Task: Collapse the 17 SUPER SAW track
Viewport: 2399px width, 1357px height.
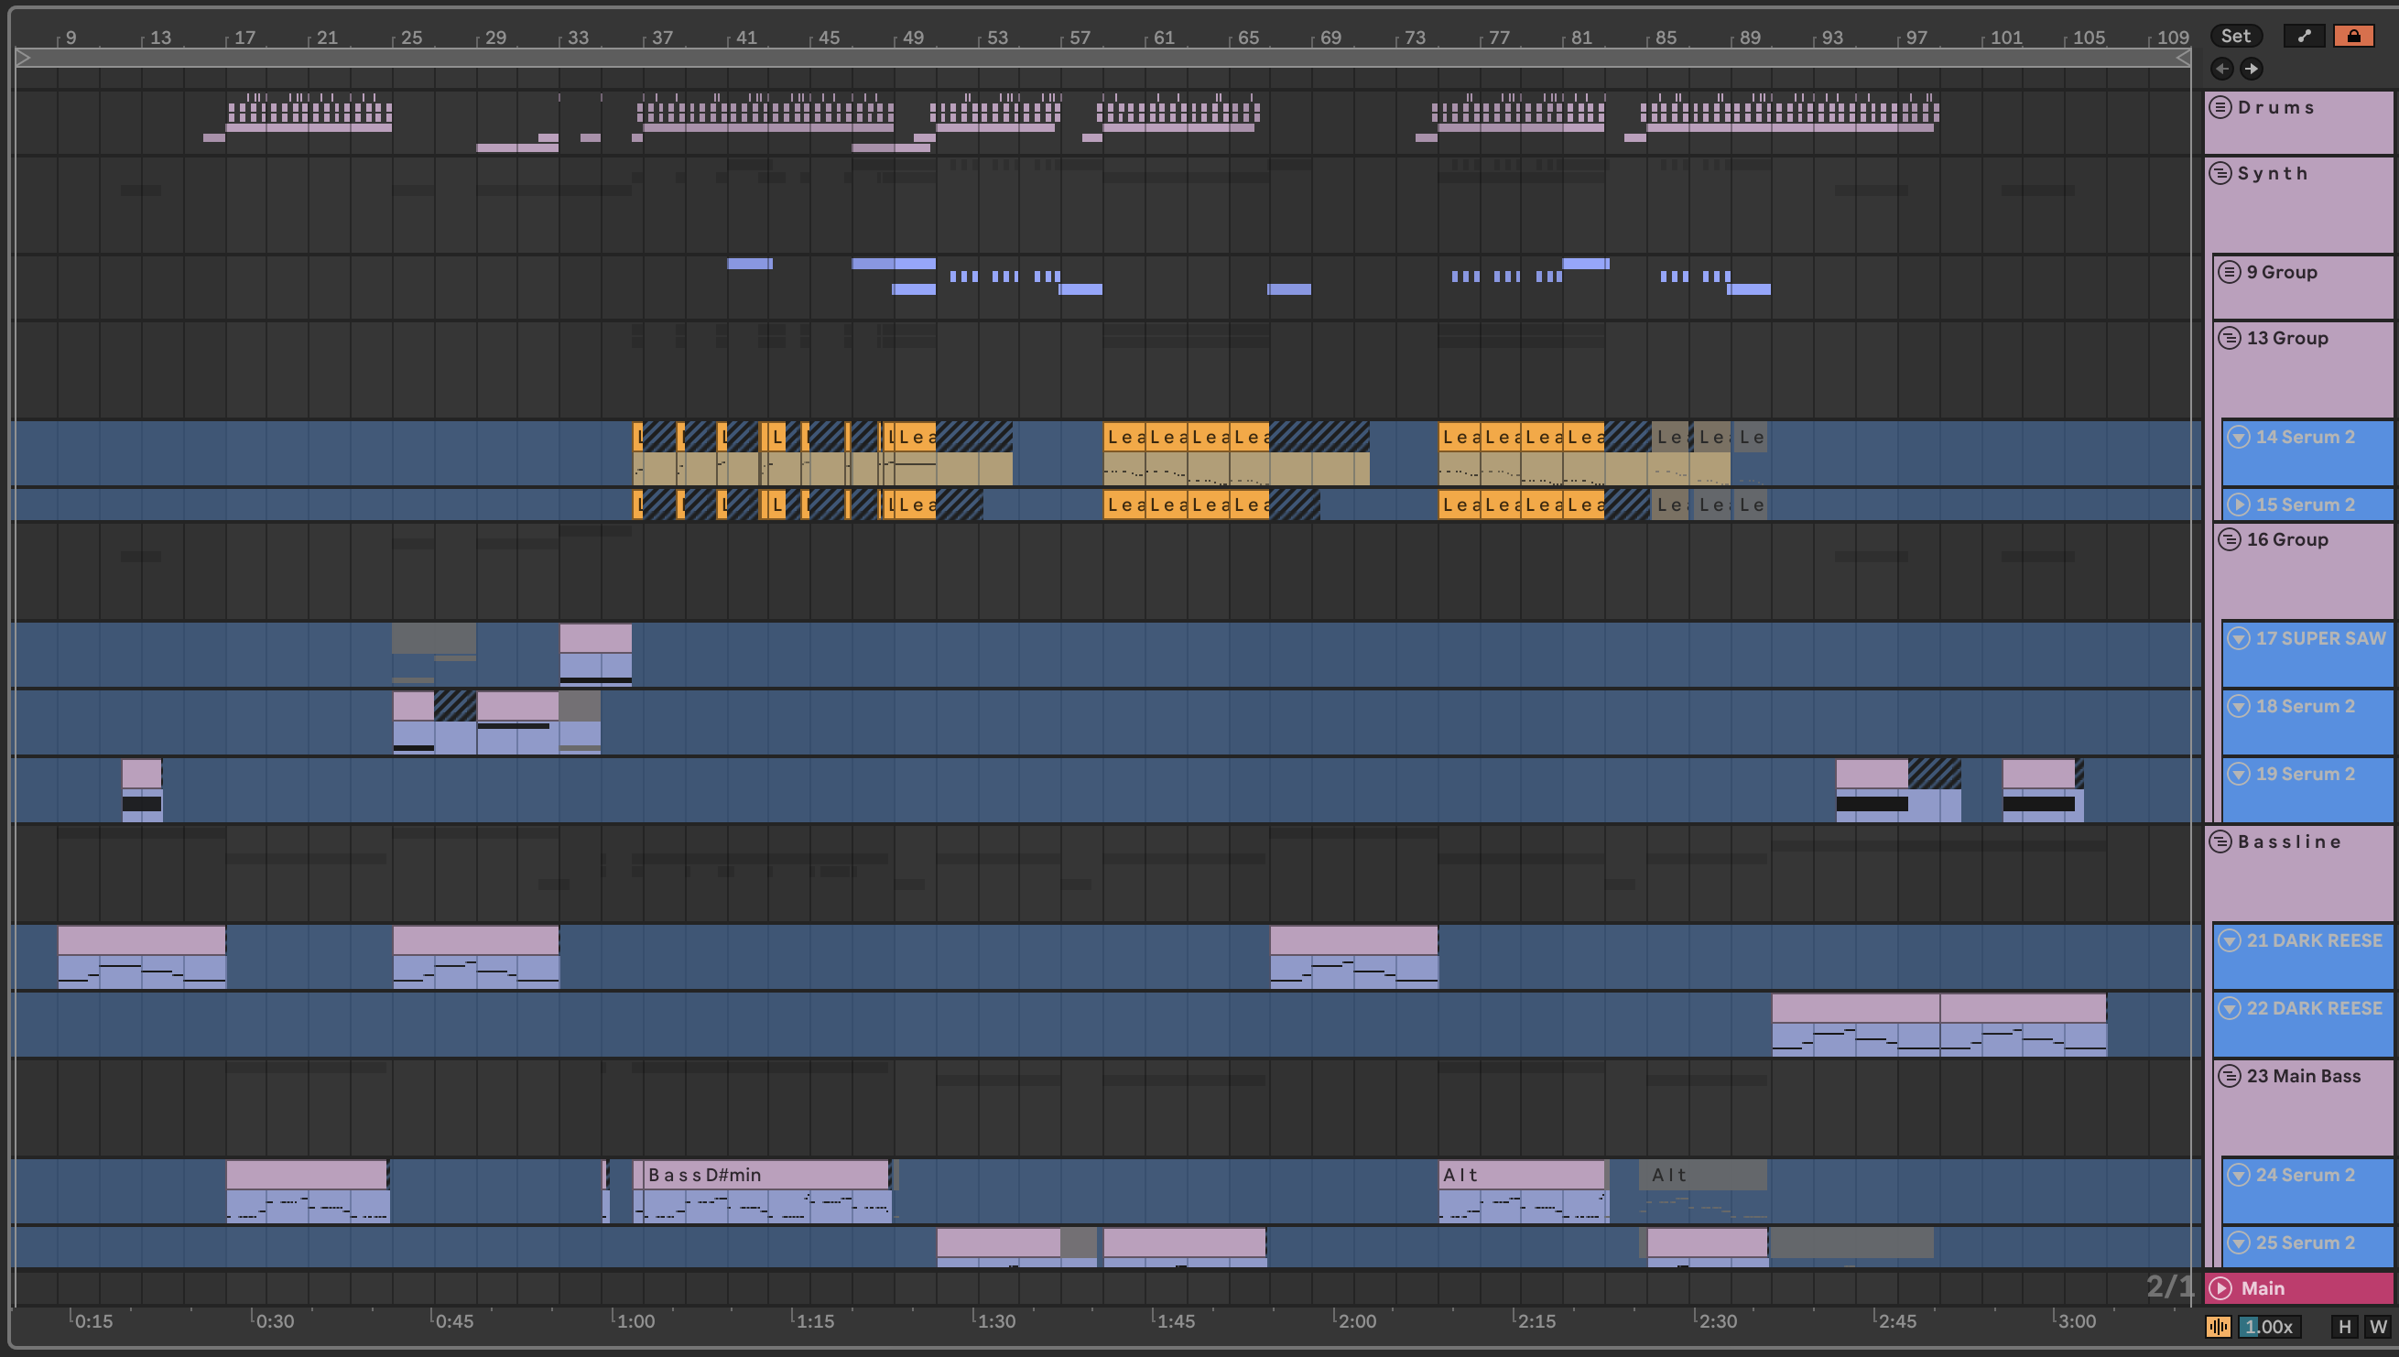Action: click(2239, 638)
